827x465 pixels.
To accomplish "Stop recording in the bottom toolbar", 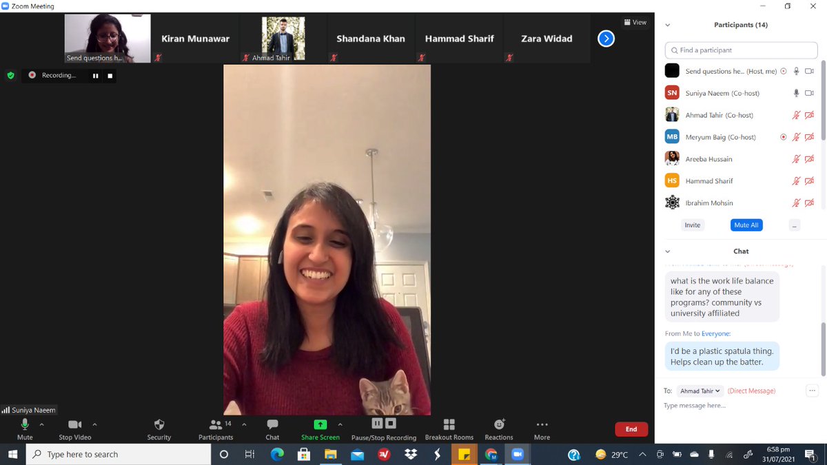I will point(391,423).
